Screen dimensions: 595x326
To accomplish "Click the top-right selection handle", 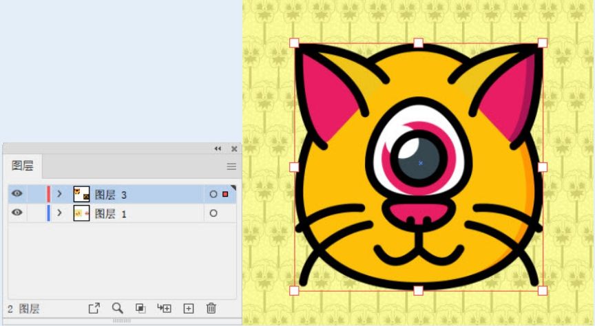I will [x=543, y=43].
